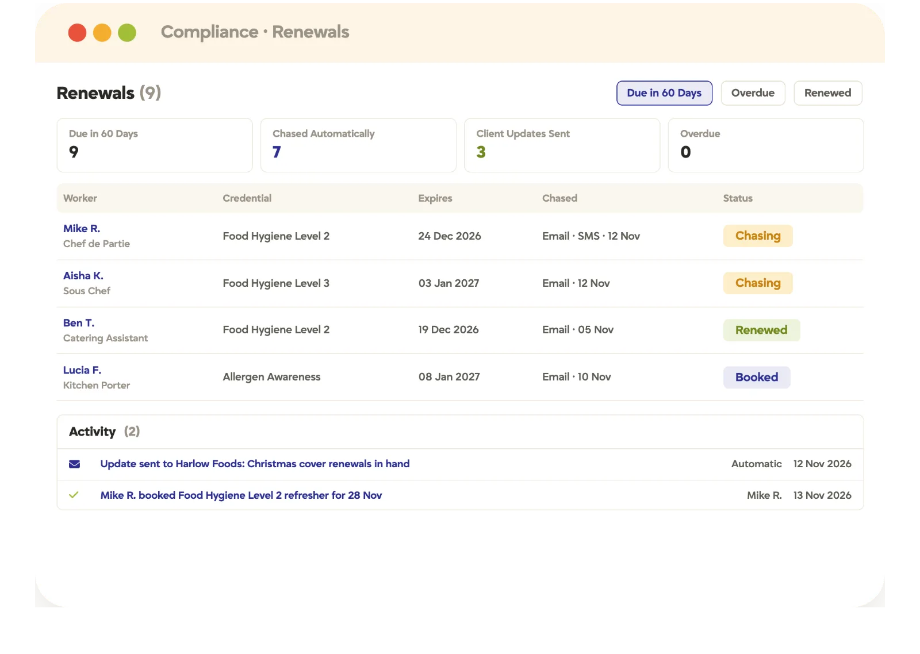Click the Expires column header
This screenshot has width=920, height=654.
point(435,198)
